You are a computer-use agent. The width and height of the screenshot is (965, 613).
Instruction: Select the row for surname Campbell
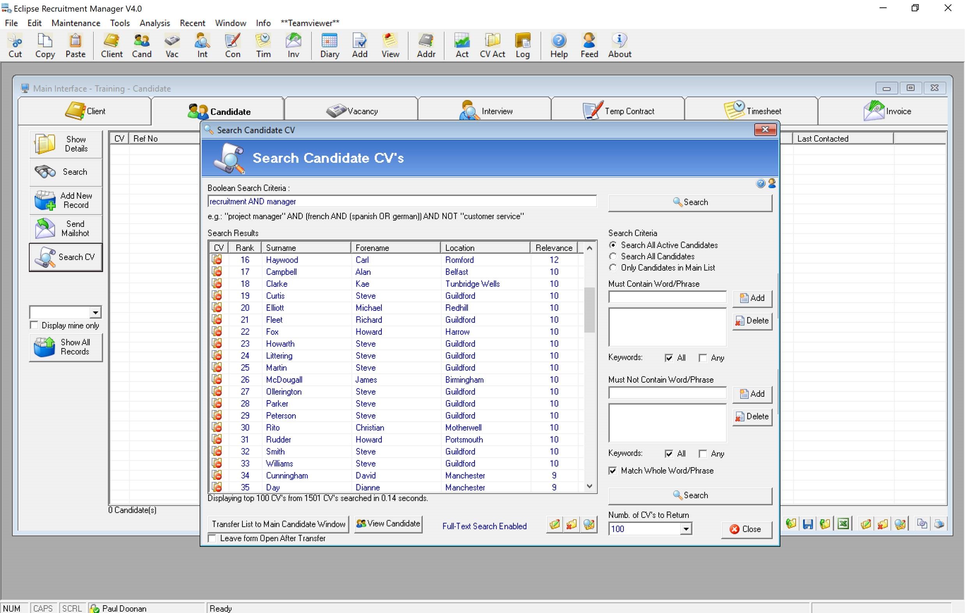[281, 271]
